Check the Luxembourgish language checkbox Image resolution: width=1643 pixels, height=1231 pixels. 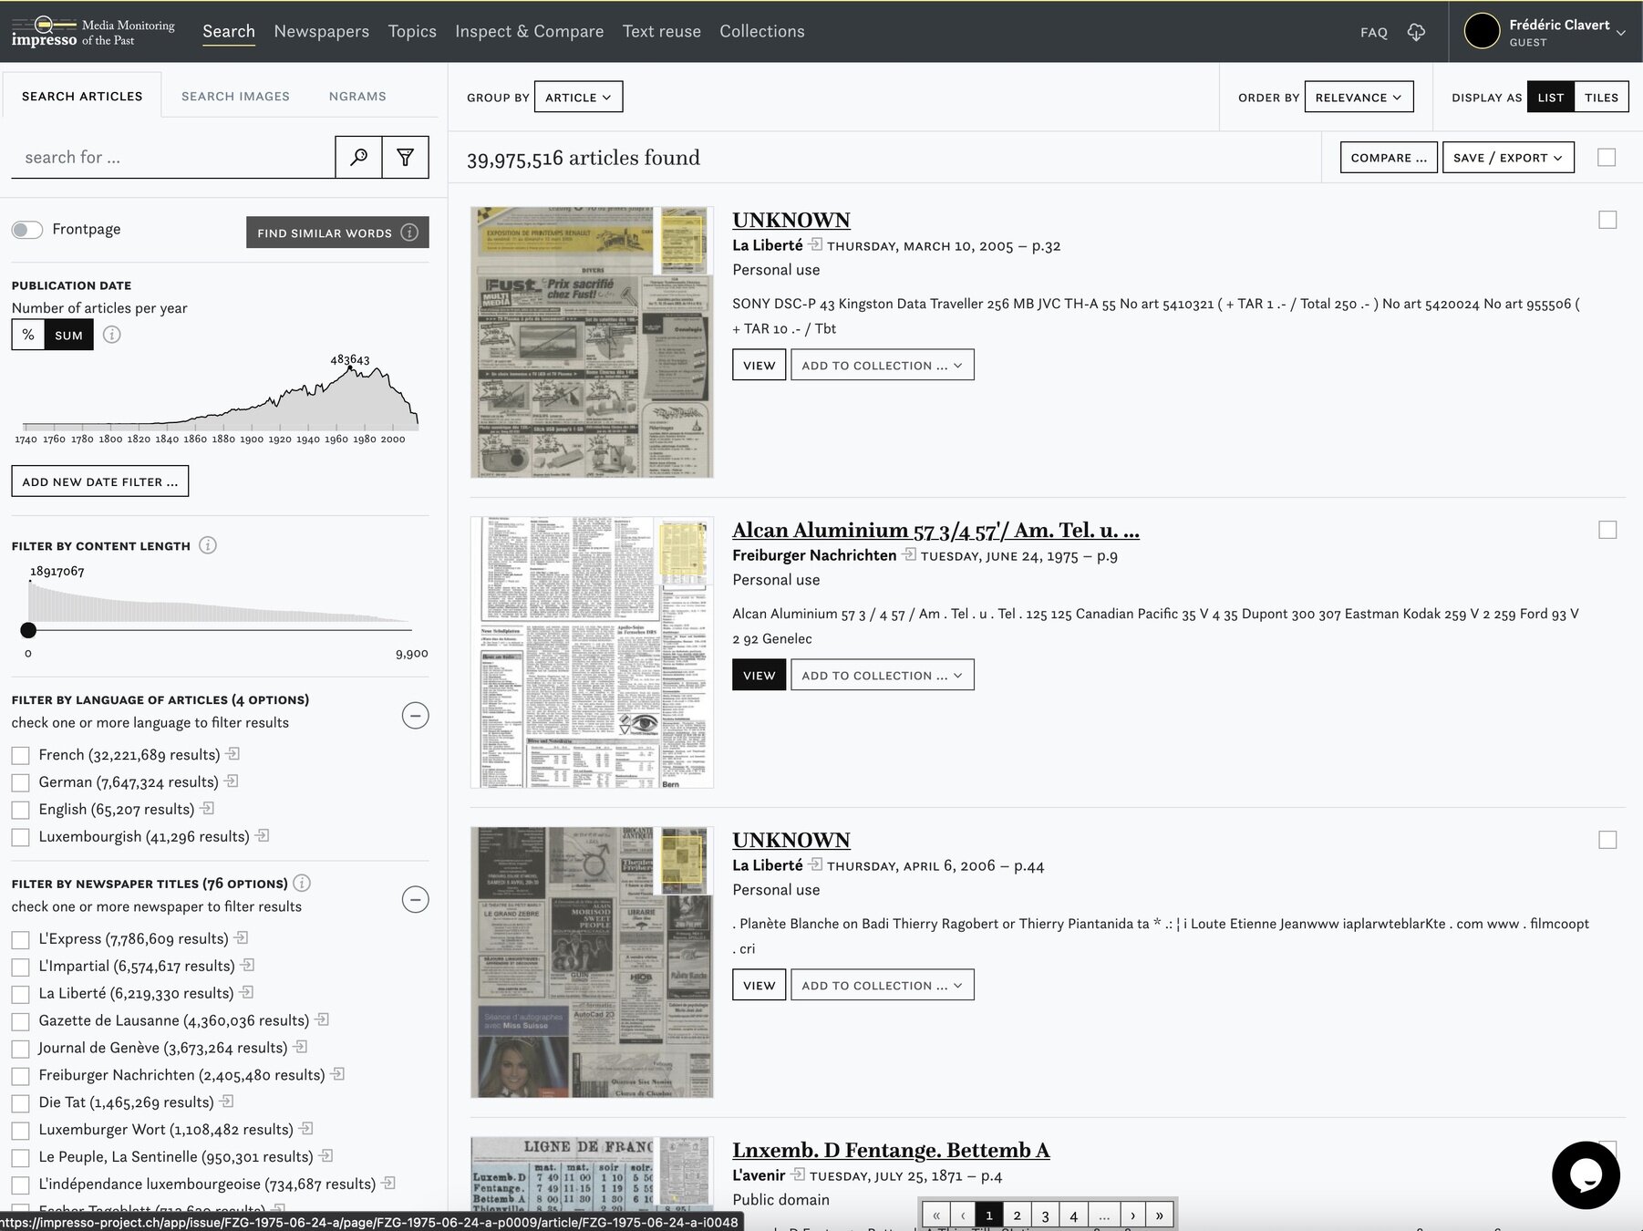pos(20,837)
